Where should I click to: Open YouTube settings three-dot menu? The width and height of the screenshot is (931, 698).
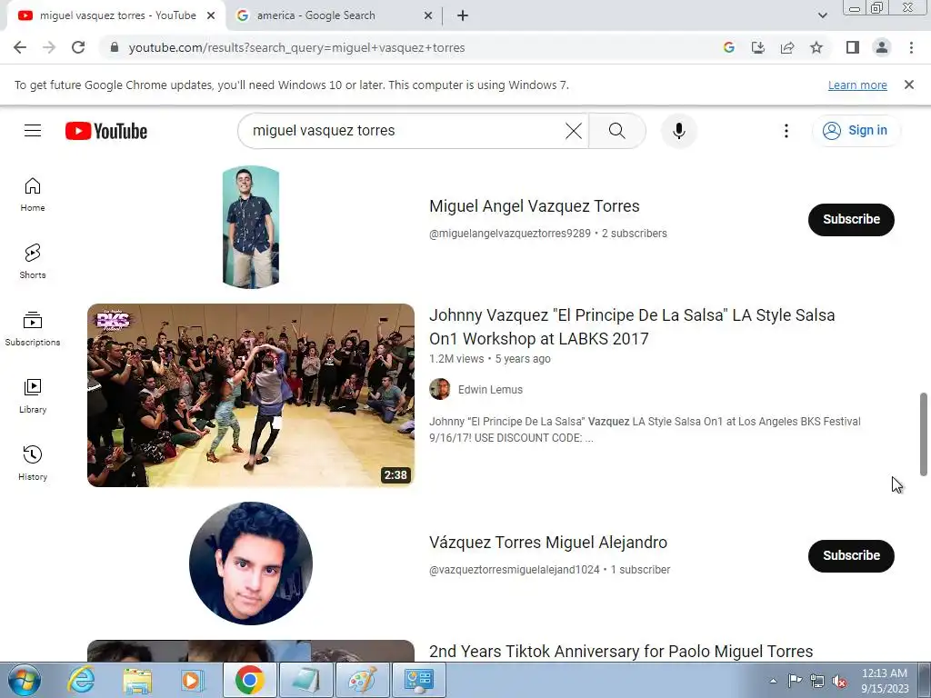[786, 131]
